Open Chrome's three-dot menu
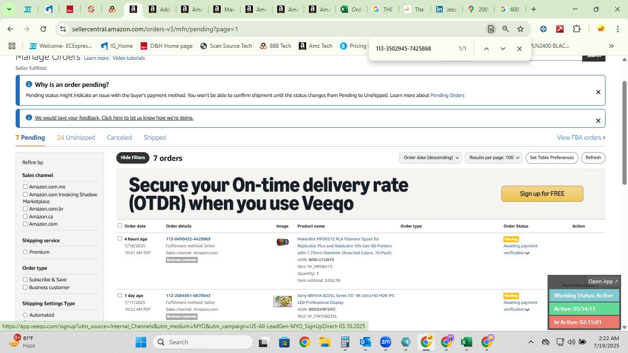 pyautogui.click(x=617, y=29)
